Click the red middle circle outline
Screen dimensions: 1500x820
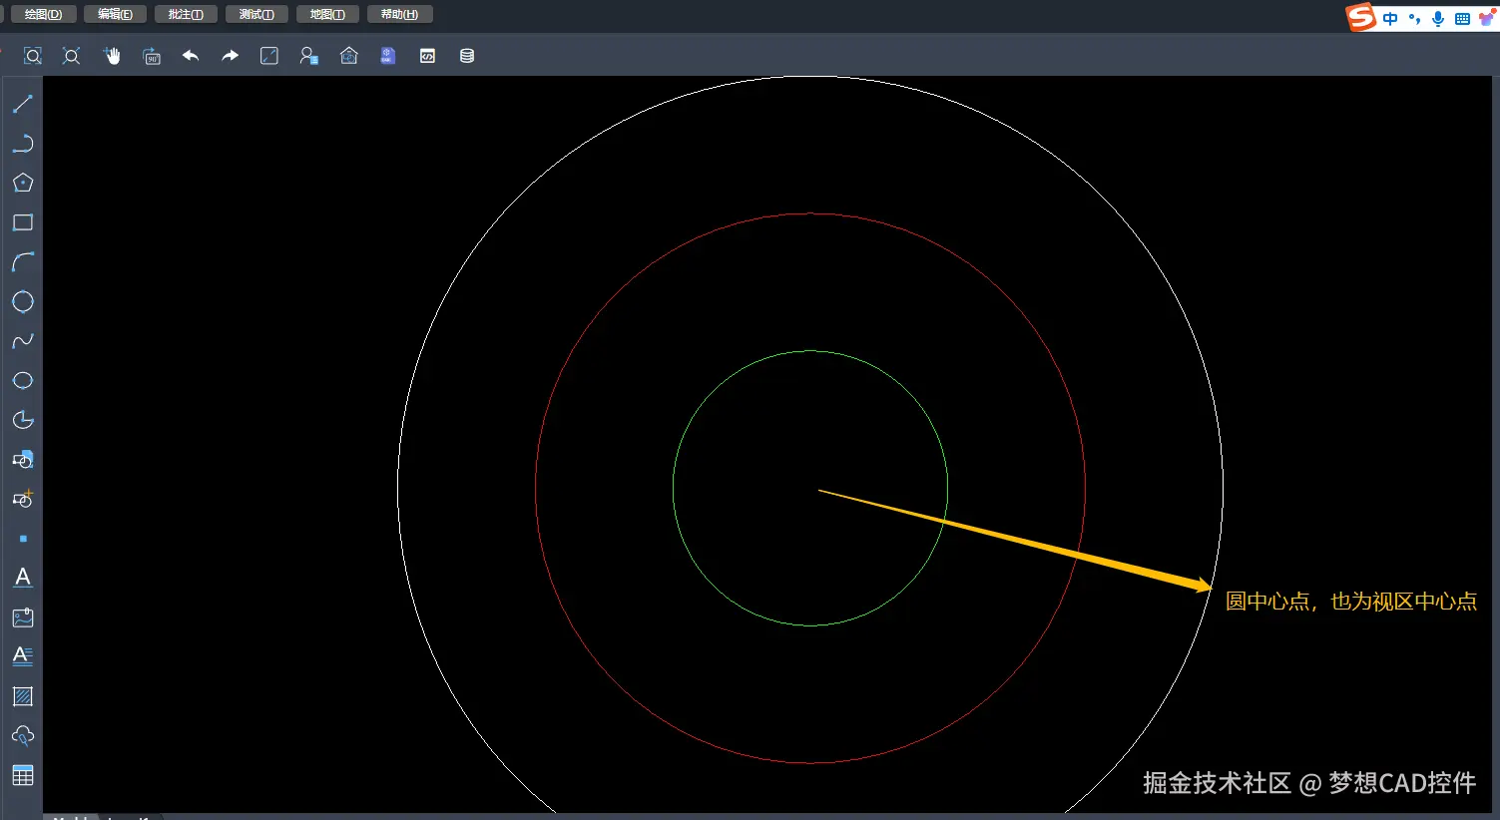[x=810, y=214]
